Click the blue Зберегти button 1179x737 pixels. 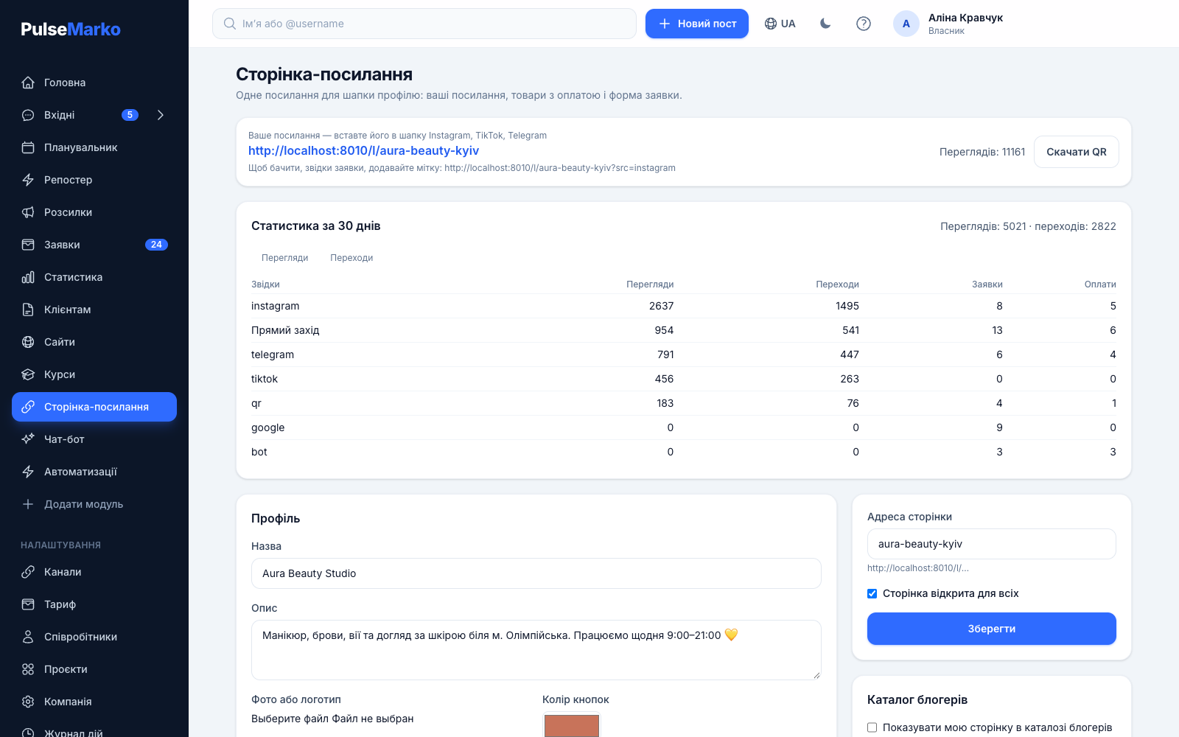point(992,629)
